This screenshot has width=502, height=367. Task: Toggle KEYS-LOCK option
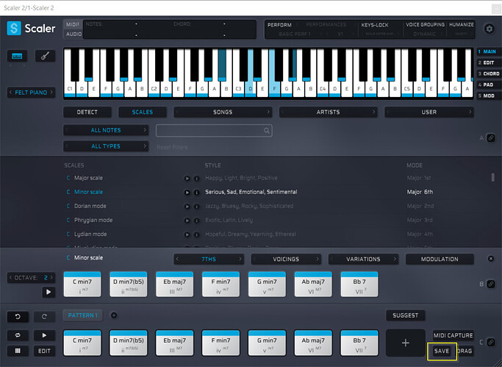tap(375, 25)
